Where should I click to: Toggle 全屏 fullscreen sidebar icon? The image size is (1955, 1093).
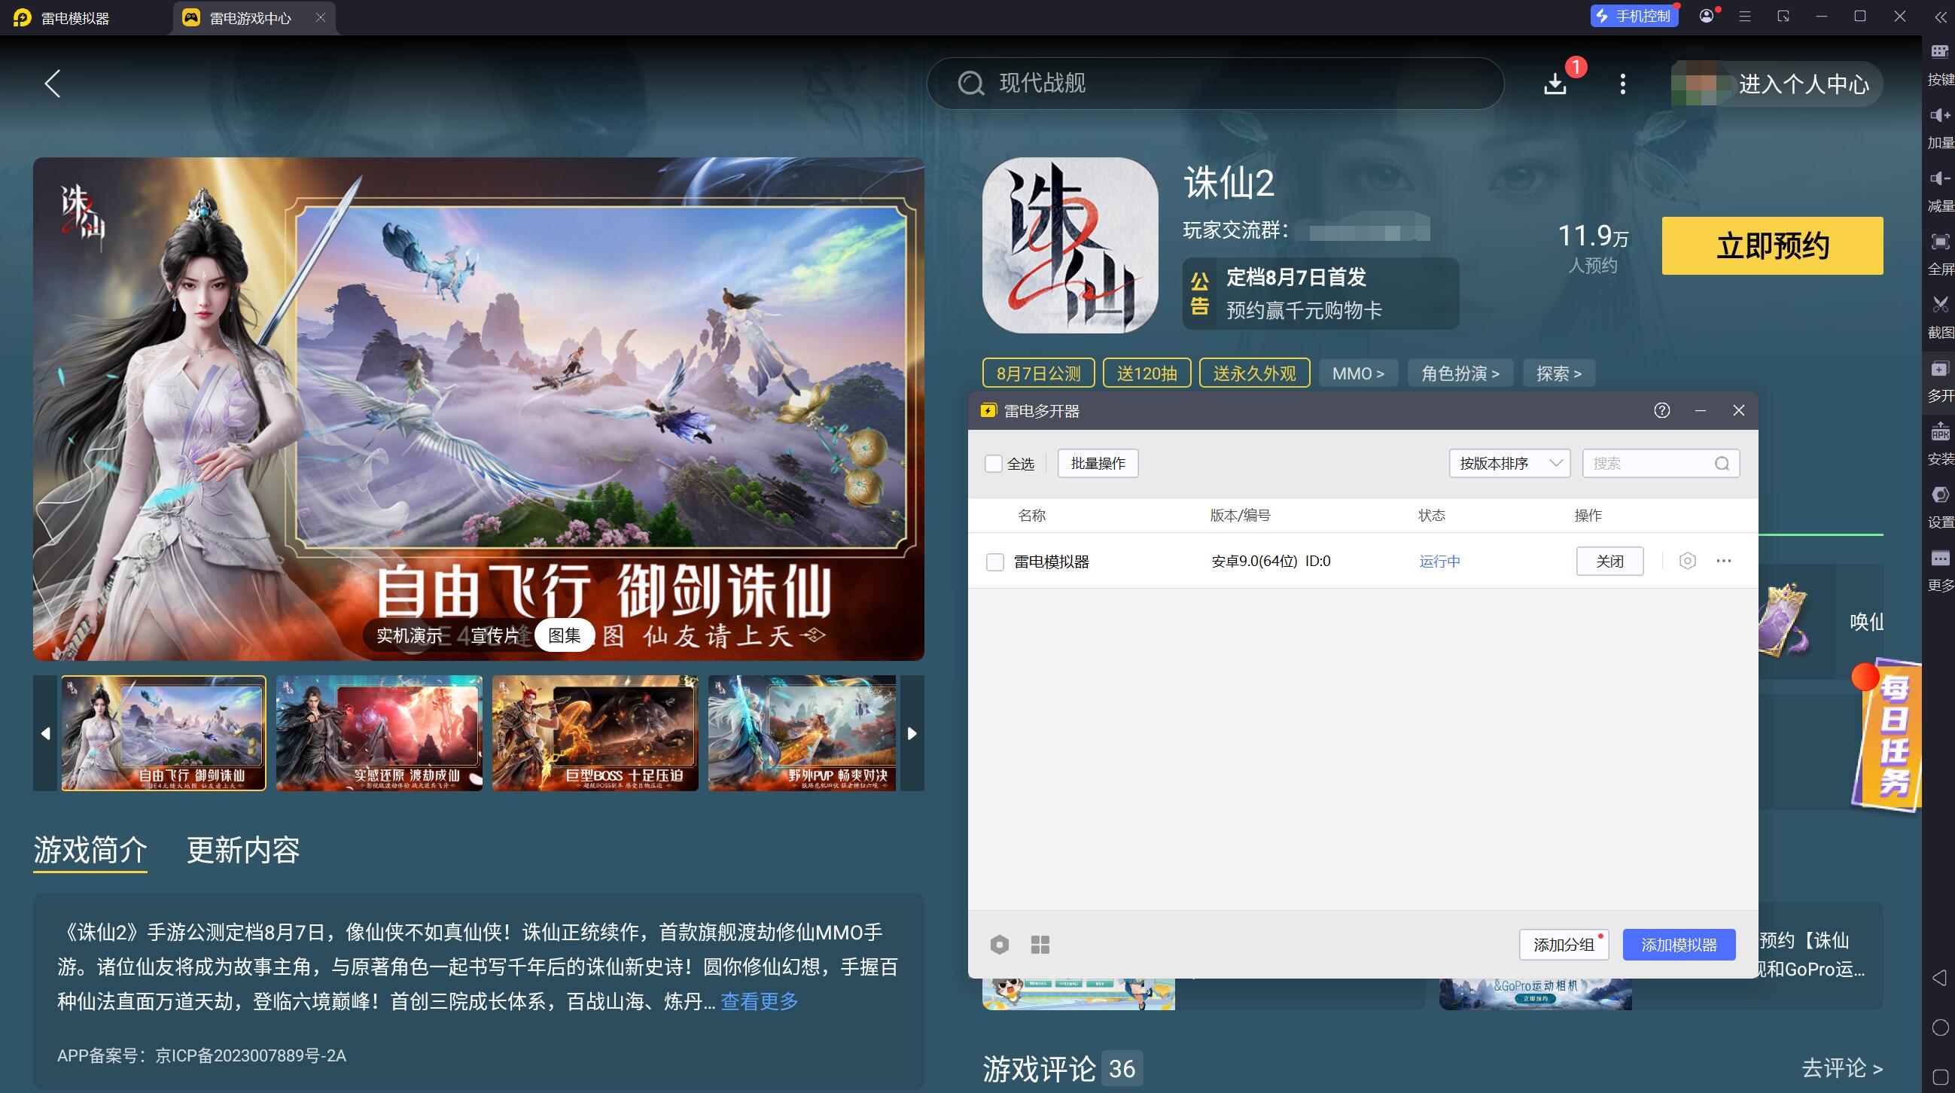point(1940,242)
